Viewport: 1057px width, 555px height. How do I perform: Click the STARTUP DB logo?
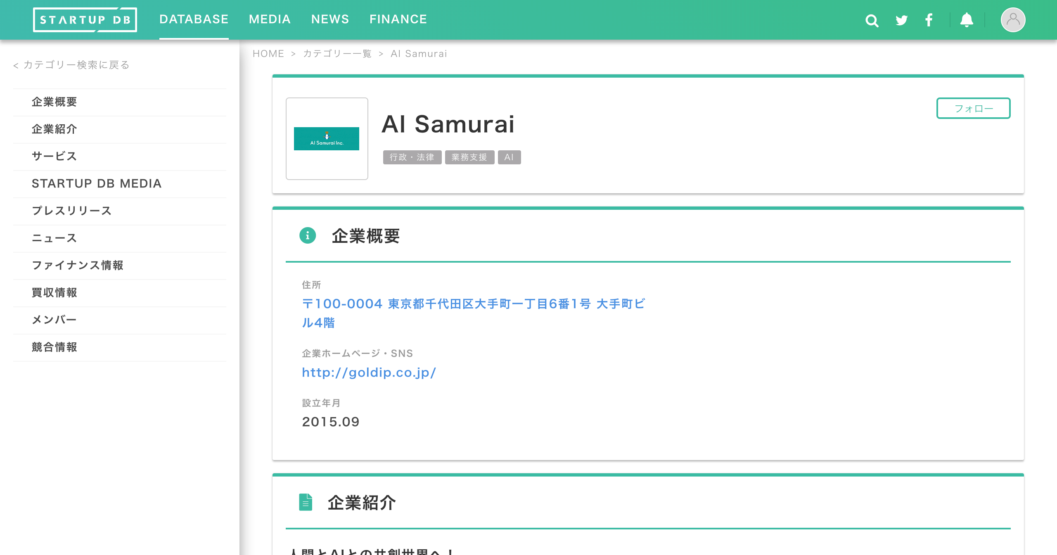[x=85, y=20]
